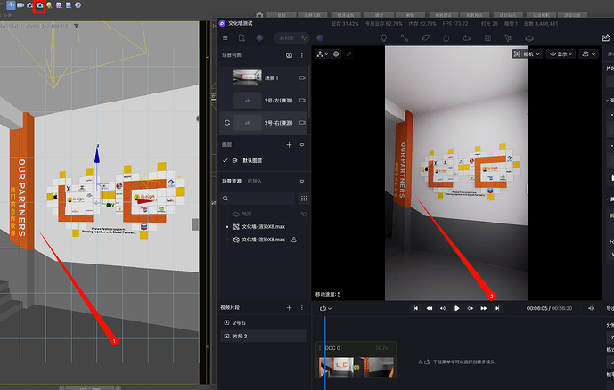The height and width of the screenshot is (390, 614).
Task: Open the hamburger menu in the render app
Action: pos(225,38)
